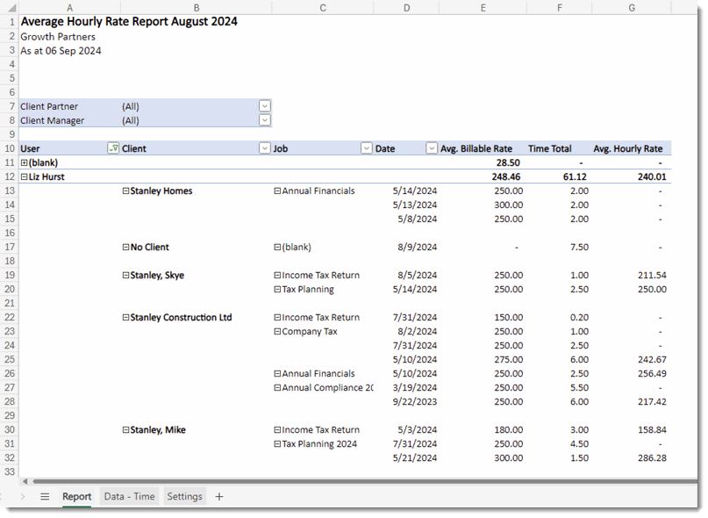The width and height of the screenshot is (708, 518).
Task: Open the Client column filter dropdown
Action: tap(264, 148)
